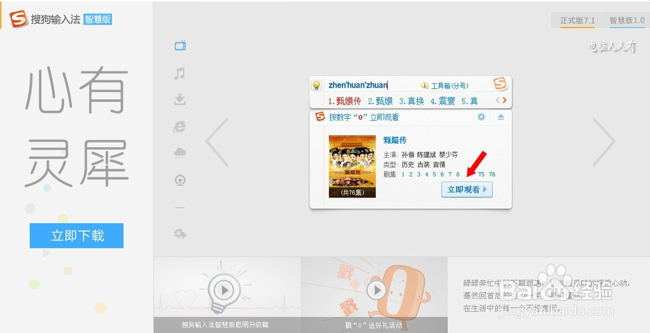650x333 pixels.
Task: Switch to 正式版7.1 tab
Action: coord(577,20)
